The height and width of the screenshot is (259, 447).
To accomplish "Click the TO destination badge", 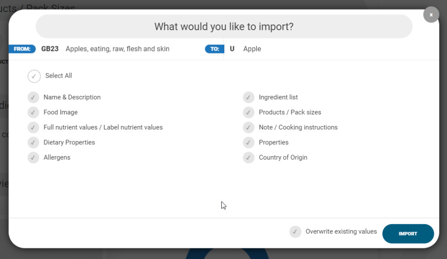I will [214, 49].
